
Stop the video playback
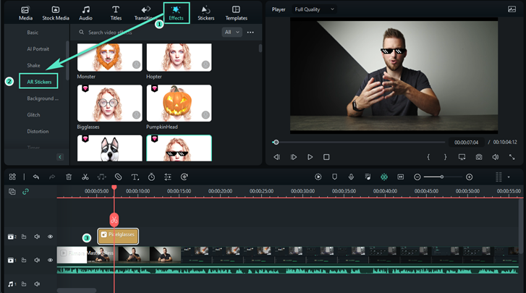(x=326, y=157)
